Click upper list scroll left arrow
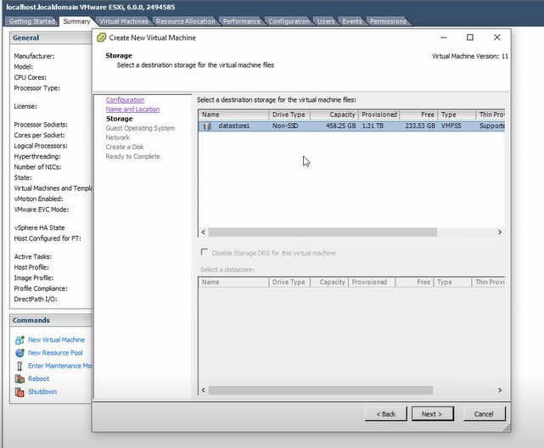Viewport: 544px width, 448px height. tap(204, 232)
